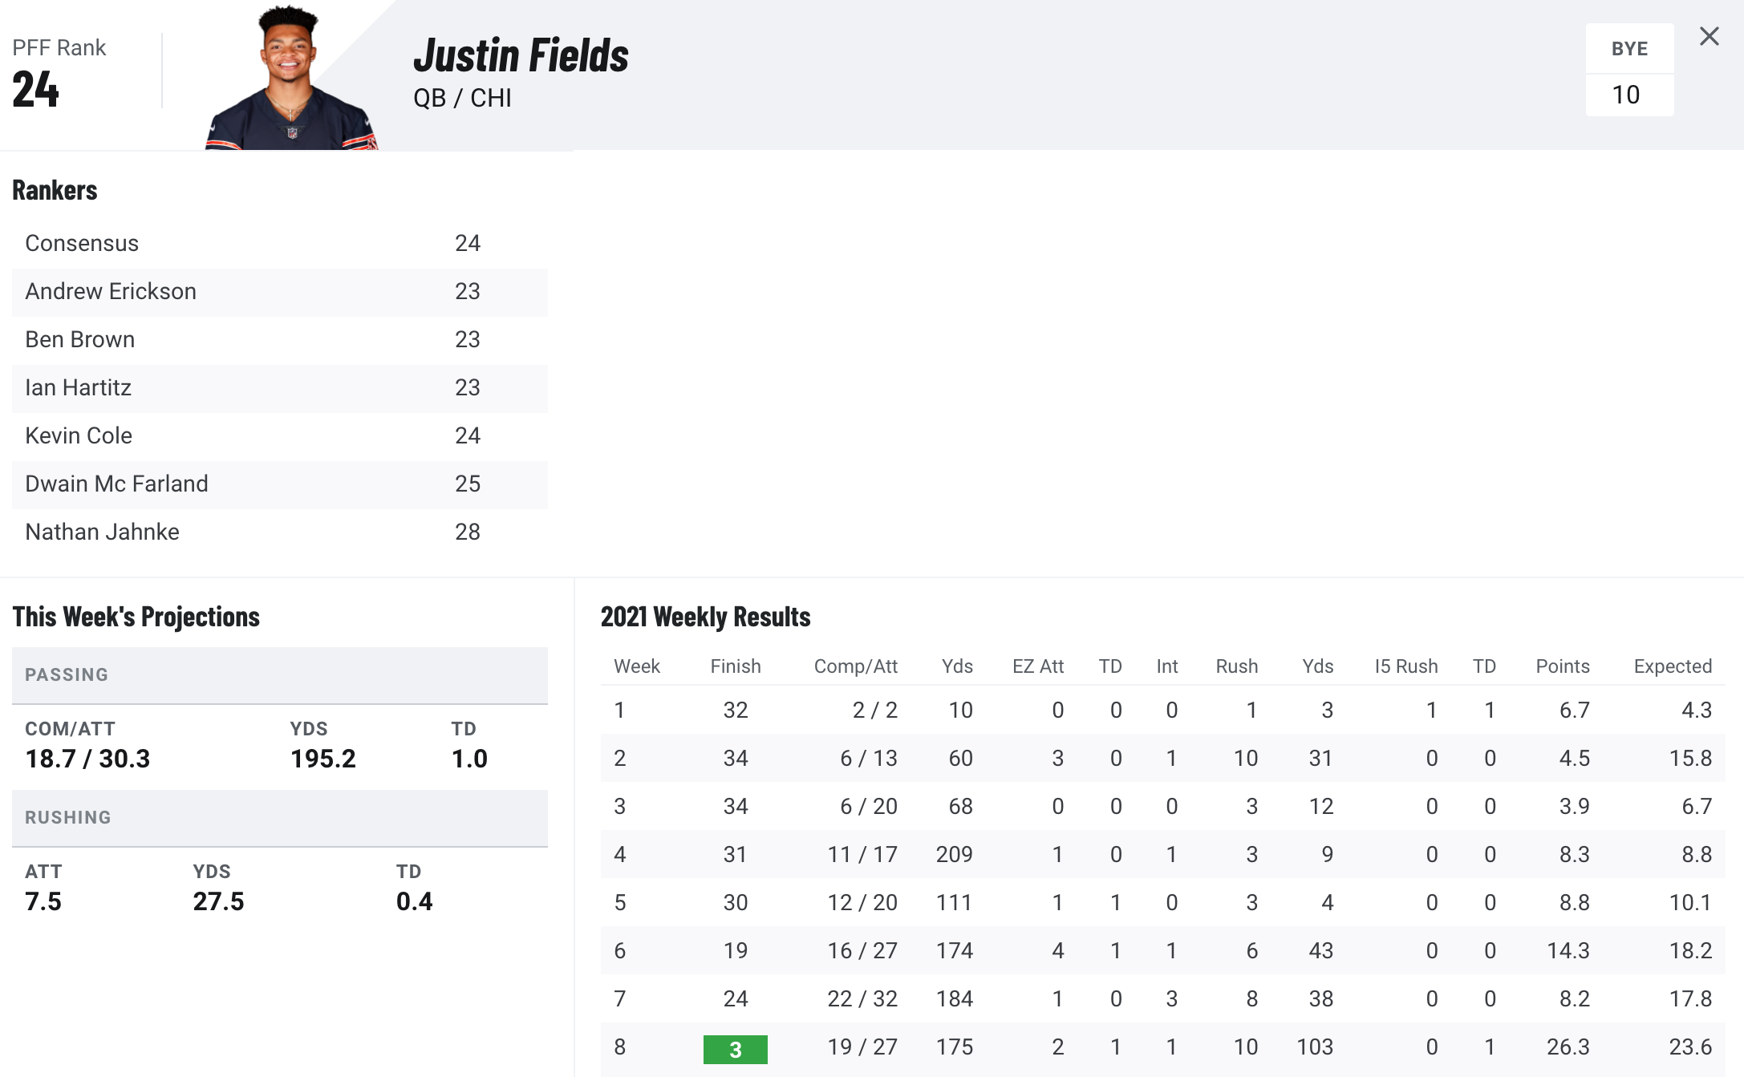Screen dimensions: 1744x1077
Task: Click the green week 8 finish badge
Action: 735,1049
